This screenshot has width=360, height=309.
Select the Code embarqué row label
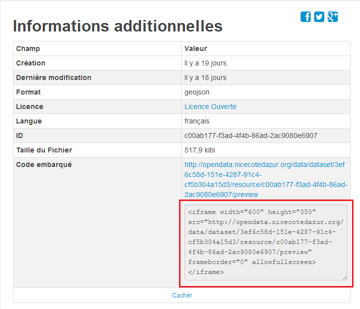(44, 164)
